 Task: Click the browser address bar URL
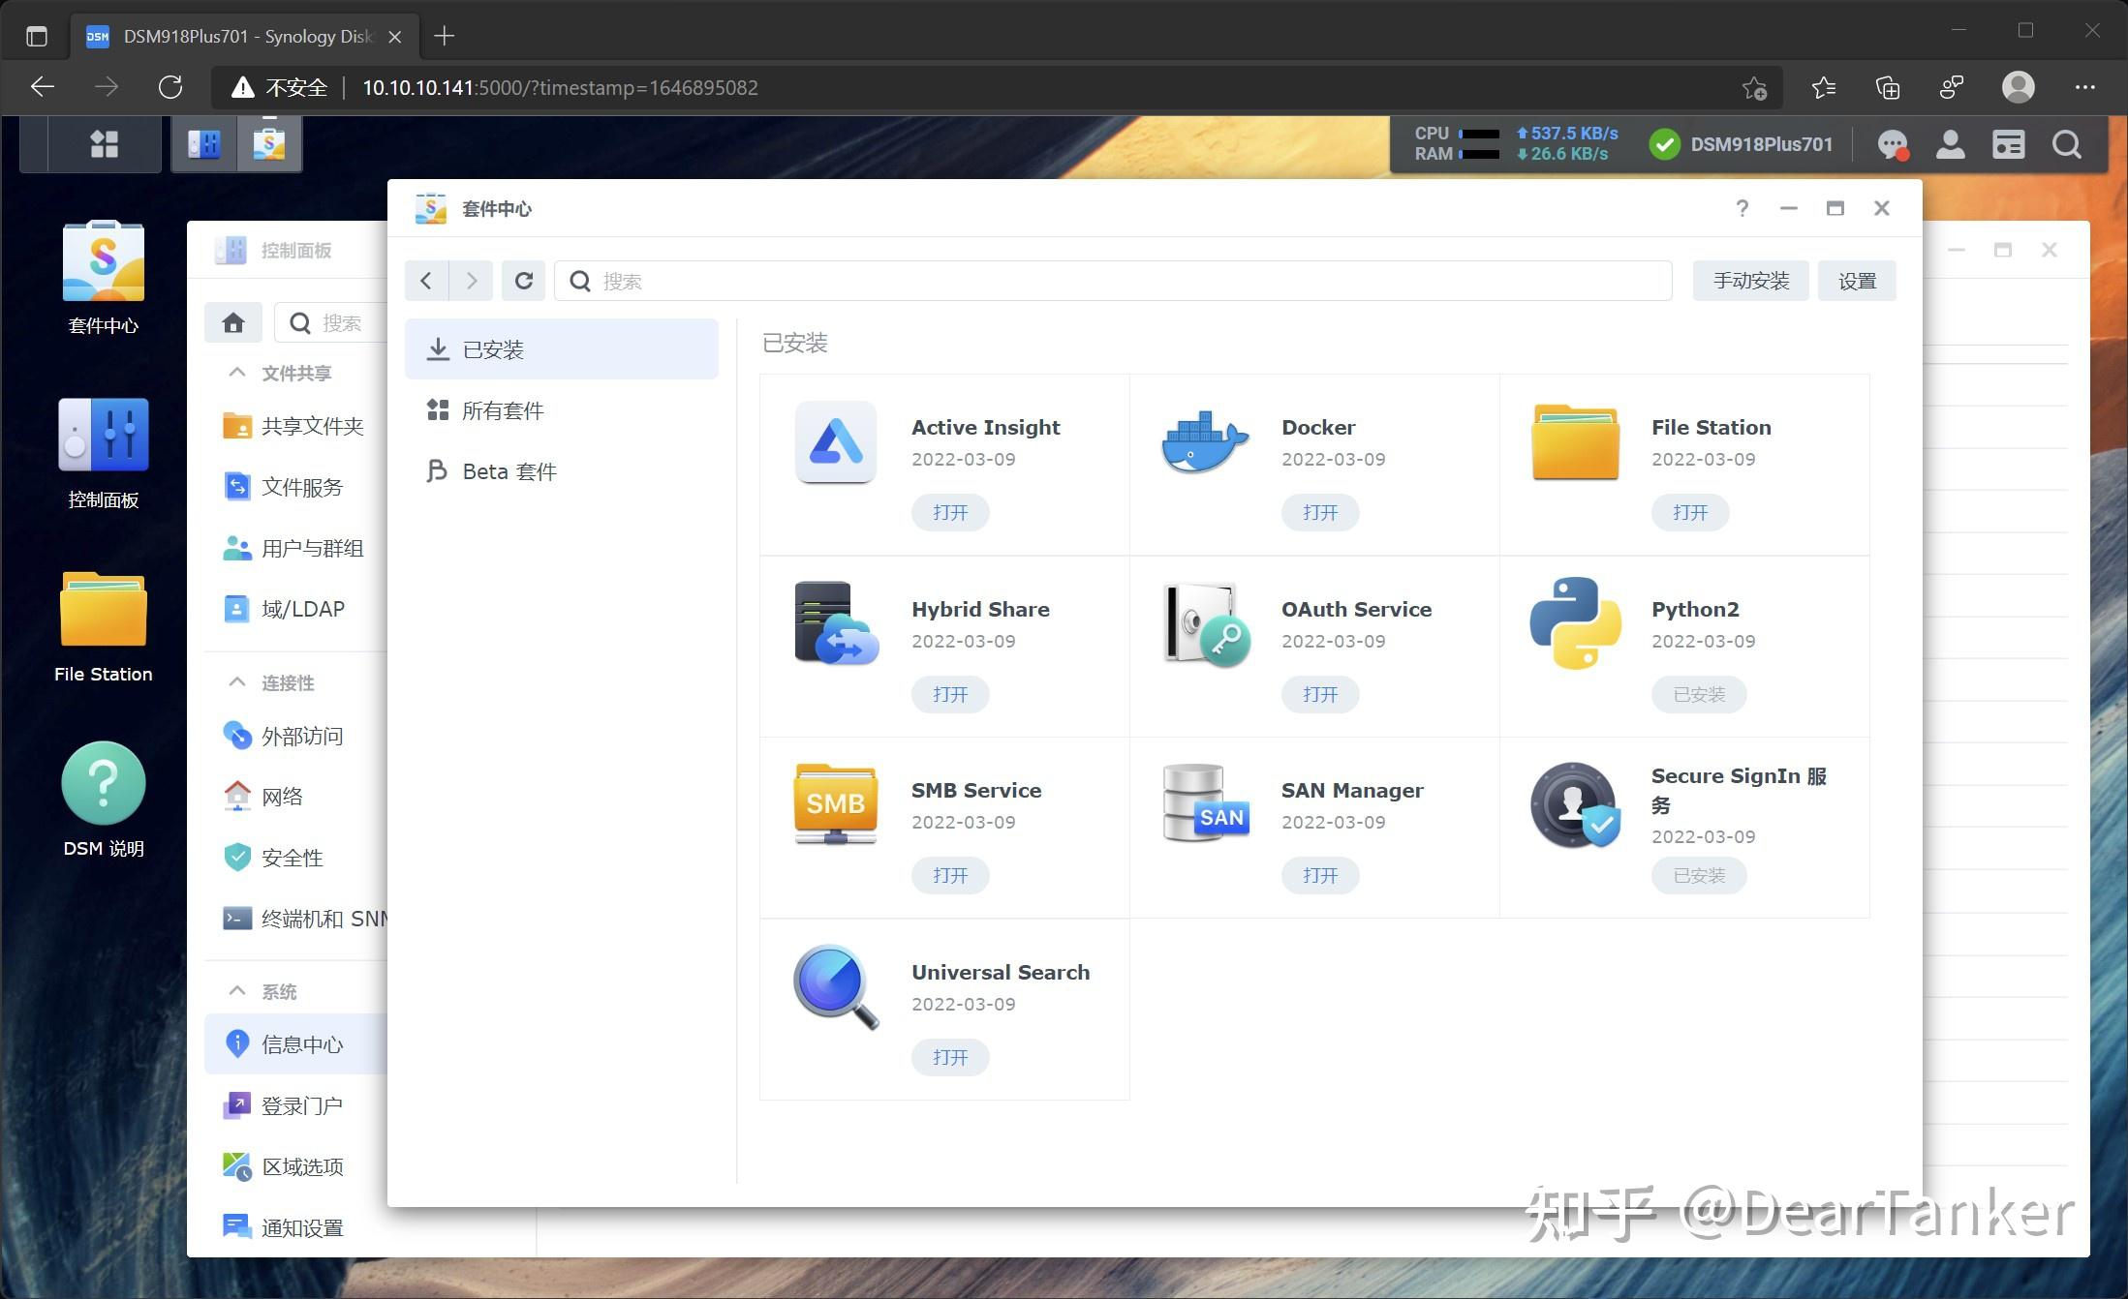coord(560,88)
